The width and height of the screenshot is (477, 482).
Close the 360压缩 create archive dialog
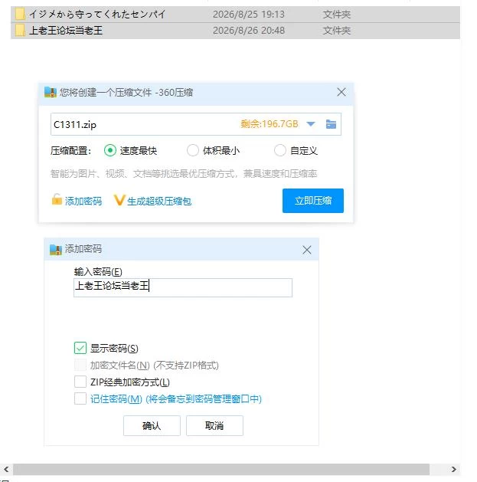click(341, 92)
